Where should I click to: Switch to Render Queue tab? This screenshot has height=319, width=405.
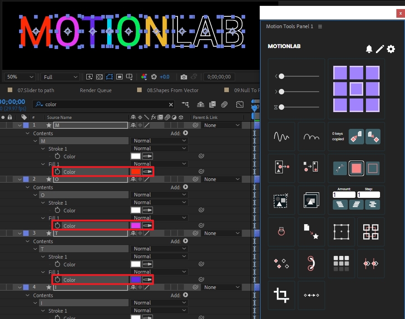95,90
